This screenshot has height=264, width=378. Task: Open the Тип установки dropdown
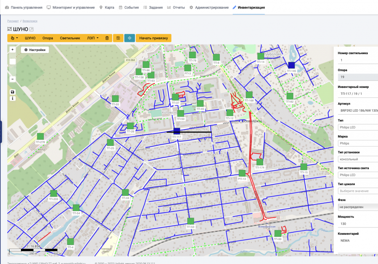point(357,159)
